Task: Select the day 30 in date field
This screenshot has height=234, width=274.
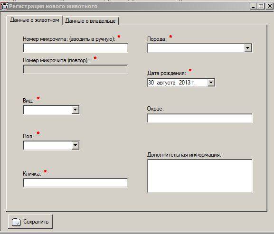Action: [151, 83]
